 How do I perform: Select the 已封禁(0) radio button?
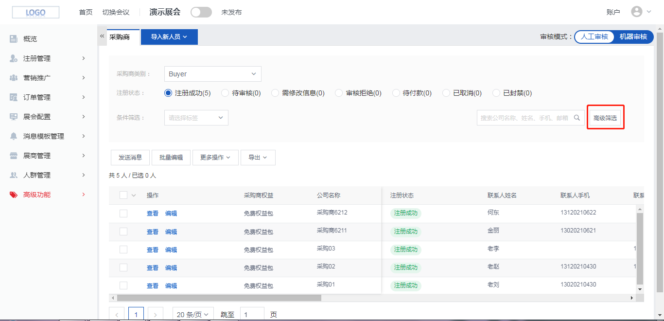[x=496, y=93]
